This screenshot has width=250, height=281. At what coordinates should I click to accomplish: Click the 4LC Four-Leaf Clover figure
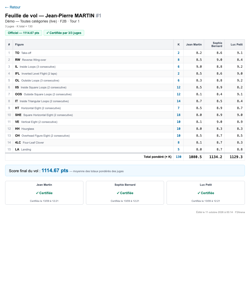tap(30, 143)
